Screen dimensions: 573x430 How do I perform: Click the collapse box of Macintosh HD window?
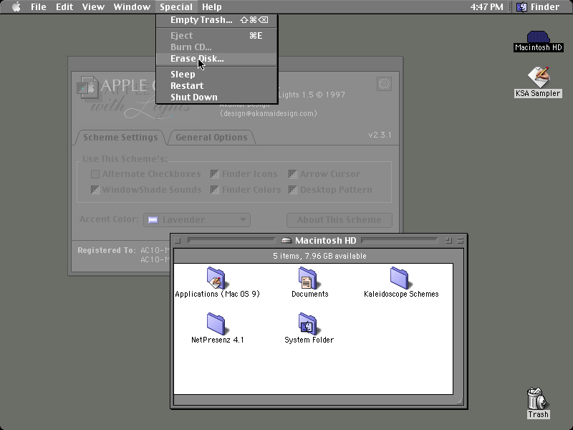coord(460,240)
